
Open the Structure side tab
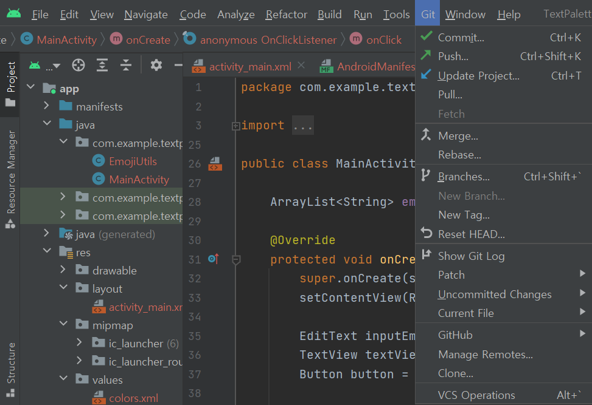pyautogui.click(x=11, y=369)
